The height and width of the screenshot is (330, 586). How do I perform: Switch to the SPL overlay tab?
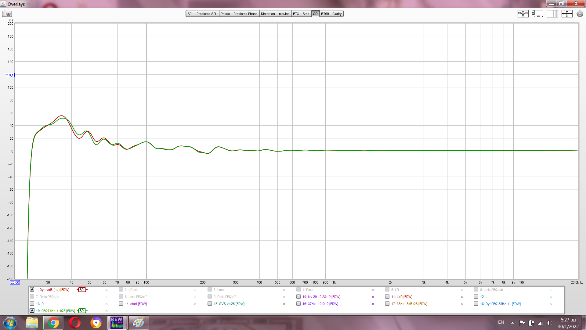tap(190, 14)
